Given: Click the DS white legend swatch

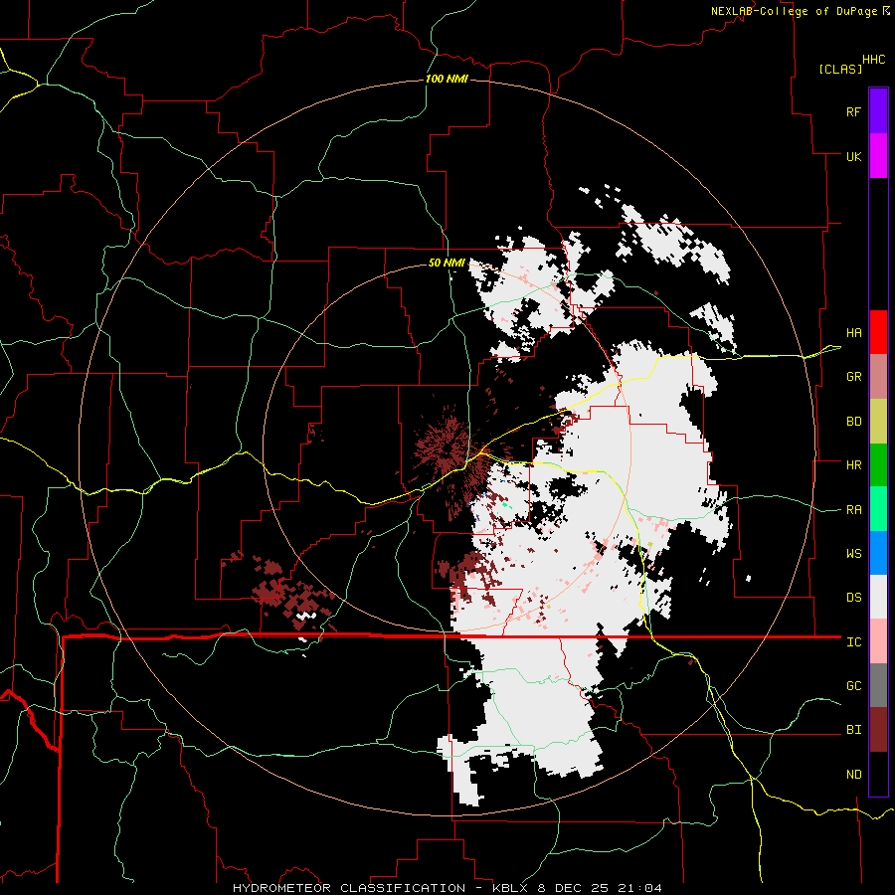Looking at the screenshot, I should pyautogui.click(x=878, y=597).
